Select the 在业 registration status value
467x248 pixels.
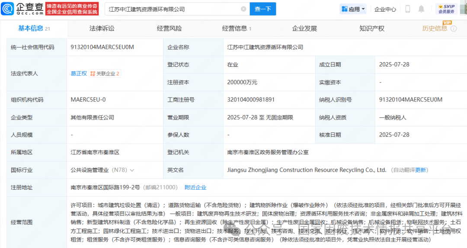(233, 65)
